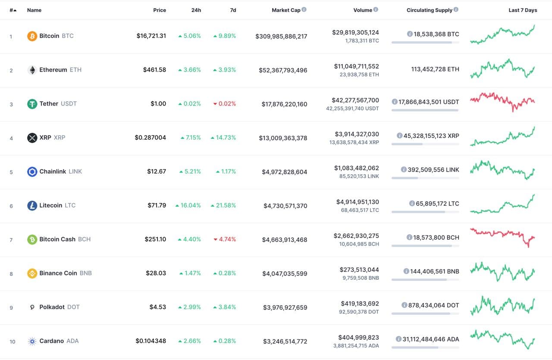Click Litecoin 24h change 16.04%
The height and width of the screenshot is (360, 552).
click(x=188, y=206)
